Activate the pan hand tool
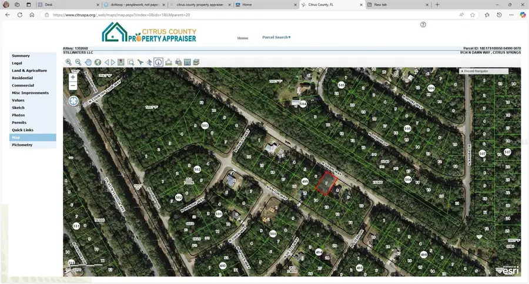 (88, 62)
